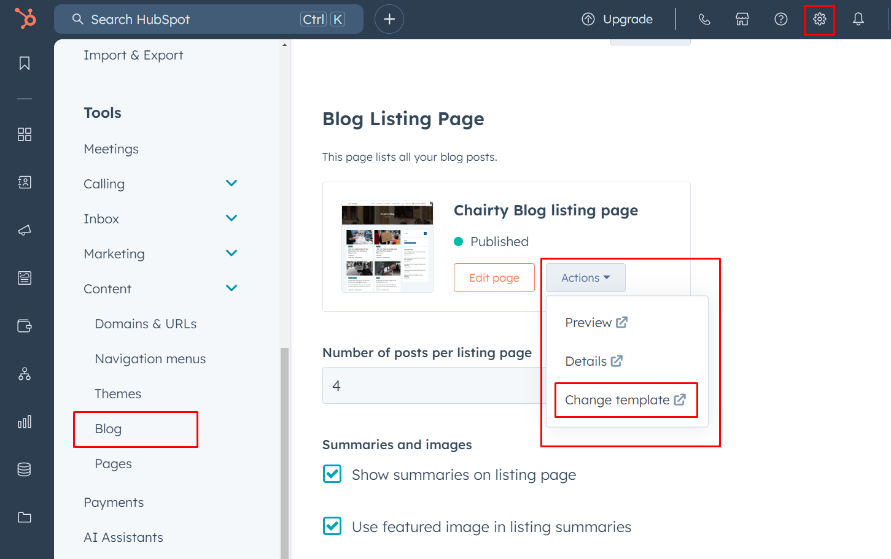Open the Bookmarks icon in left rail

25,63
